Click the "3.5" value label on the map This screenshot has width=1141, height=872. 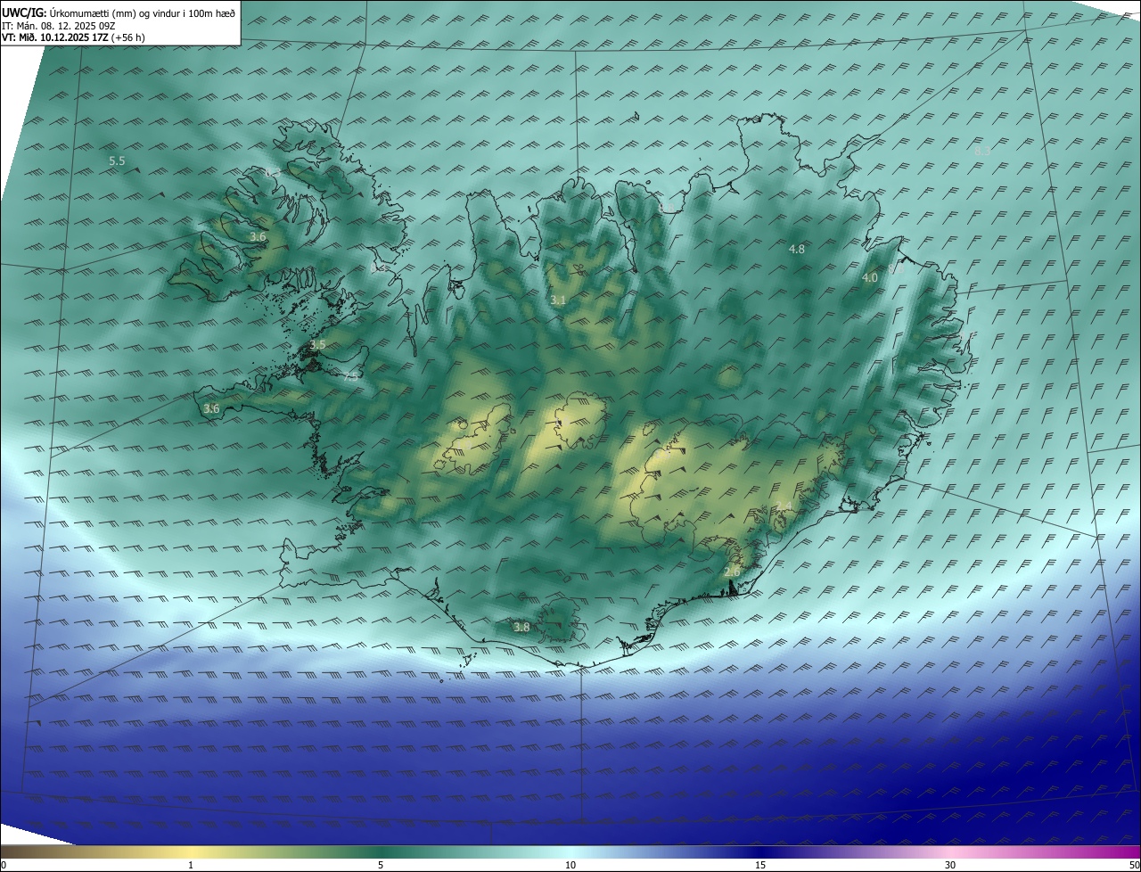317,345
